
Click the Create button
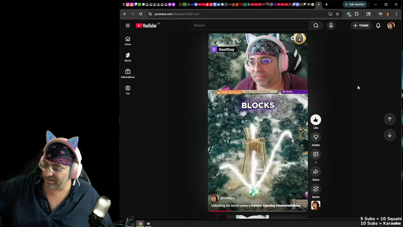(361, 26)
